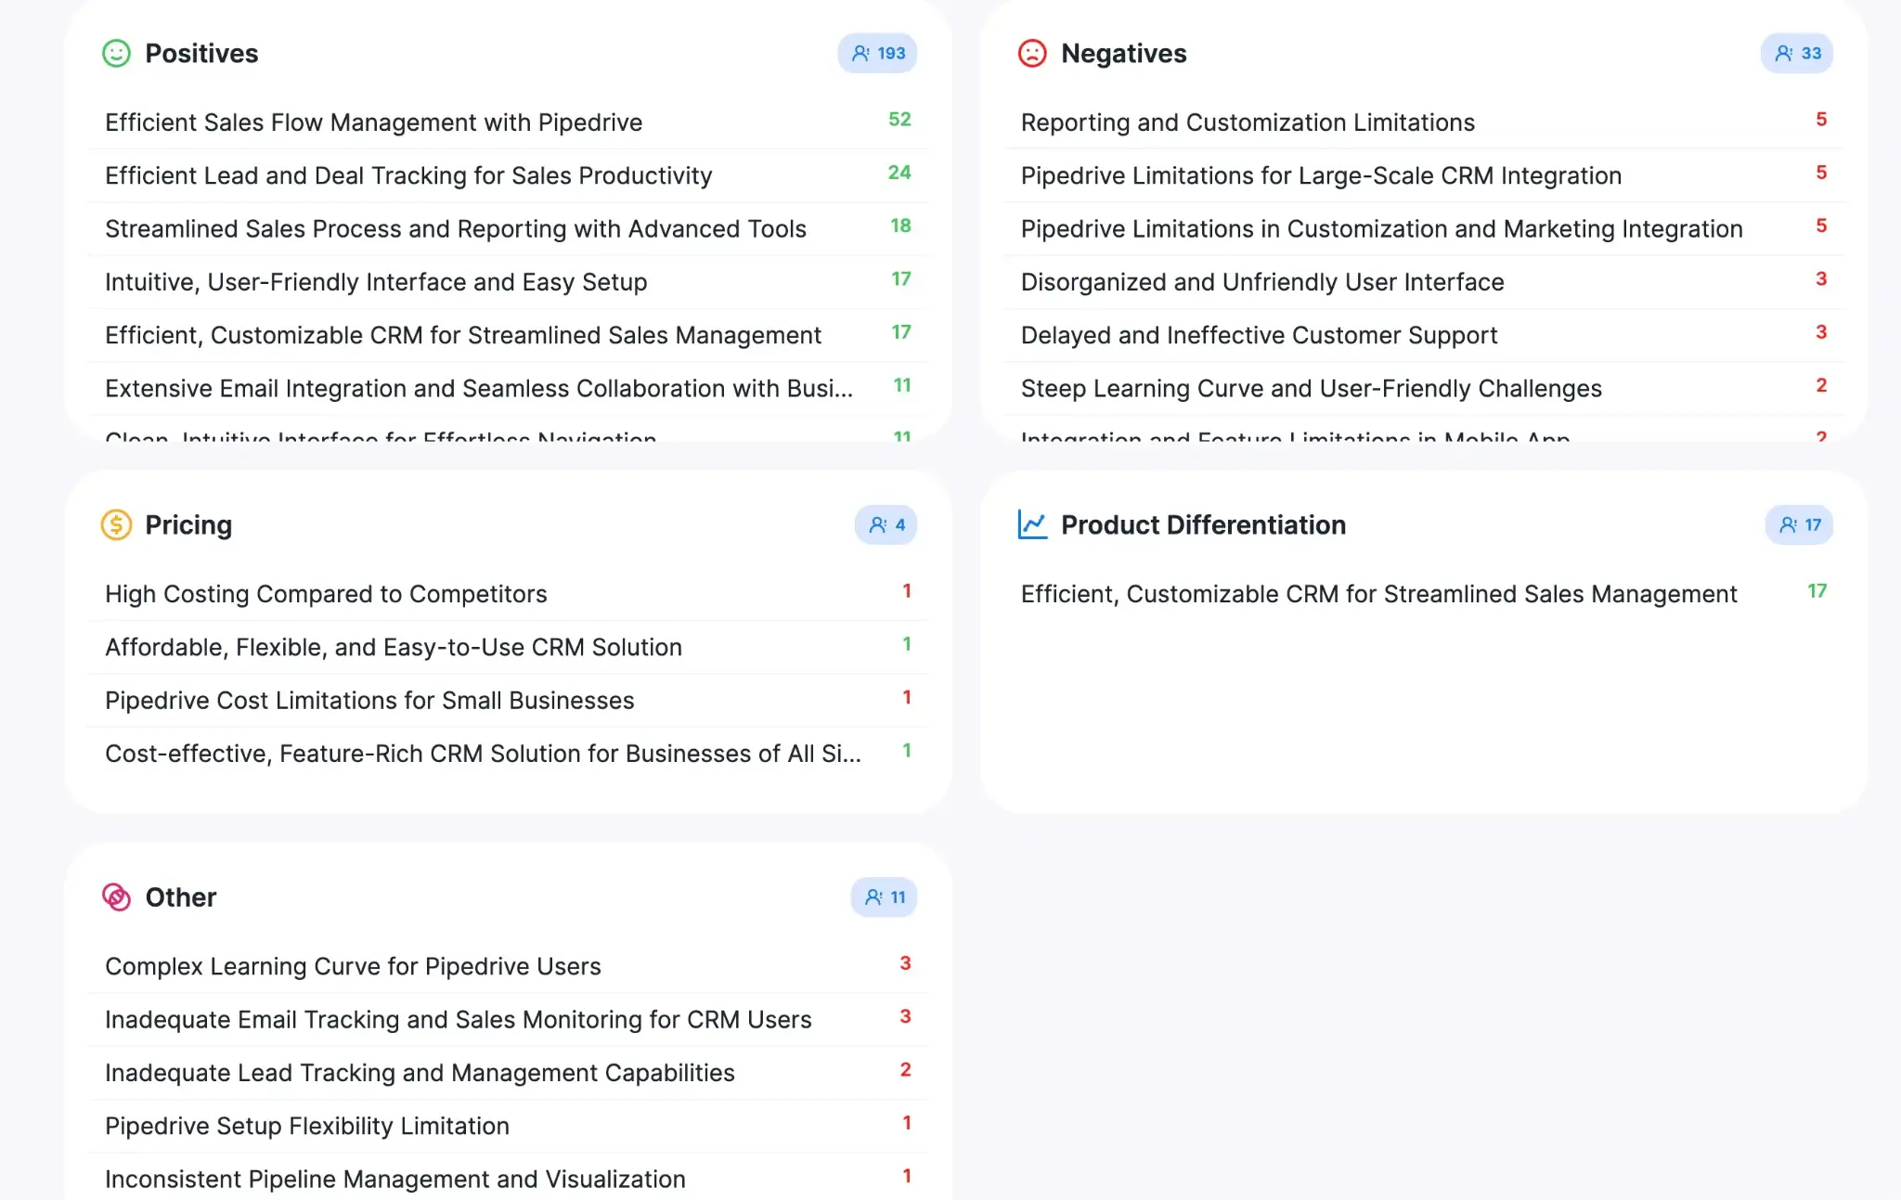Image resolution: width=1901 pixels, height=1200 pixels.
Task: Open the 193 respondents badge on Positives
Action: (x=876, y=53)
